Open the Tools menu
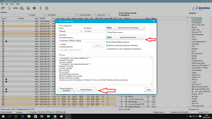This screenshot has width=212, height=119. [x=11, y=4]
